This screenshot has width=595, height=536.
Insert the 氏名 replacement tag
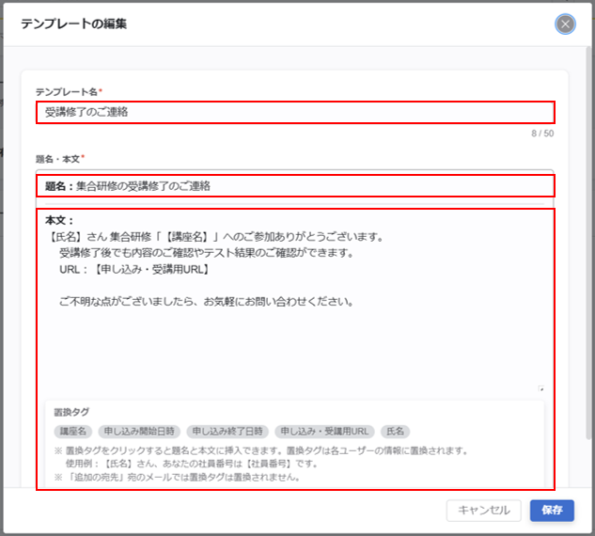pyautogui.click(x=395, y=432)
